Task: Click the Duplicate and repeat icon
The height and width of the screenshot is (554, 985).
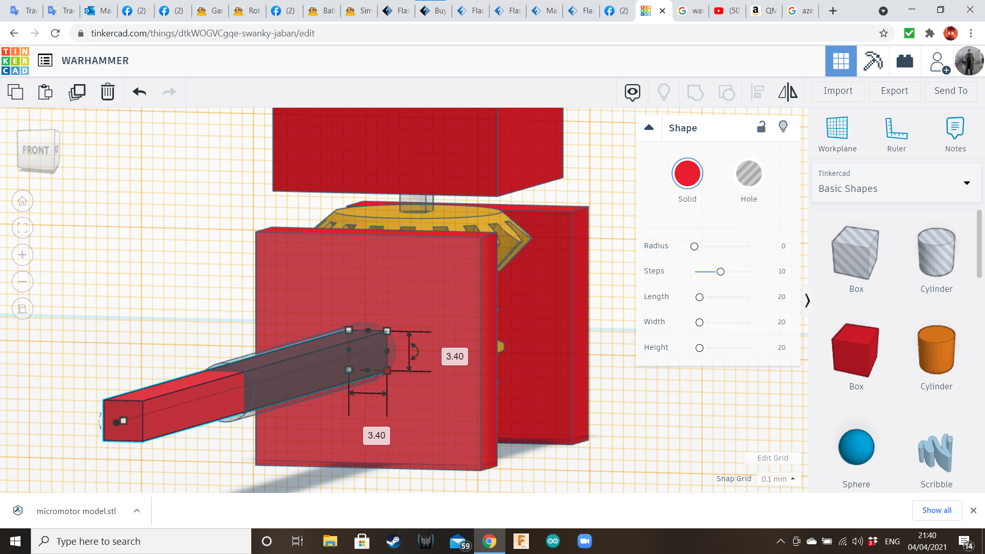Action: click(77, 92)
